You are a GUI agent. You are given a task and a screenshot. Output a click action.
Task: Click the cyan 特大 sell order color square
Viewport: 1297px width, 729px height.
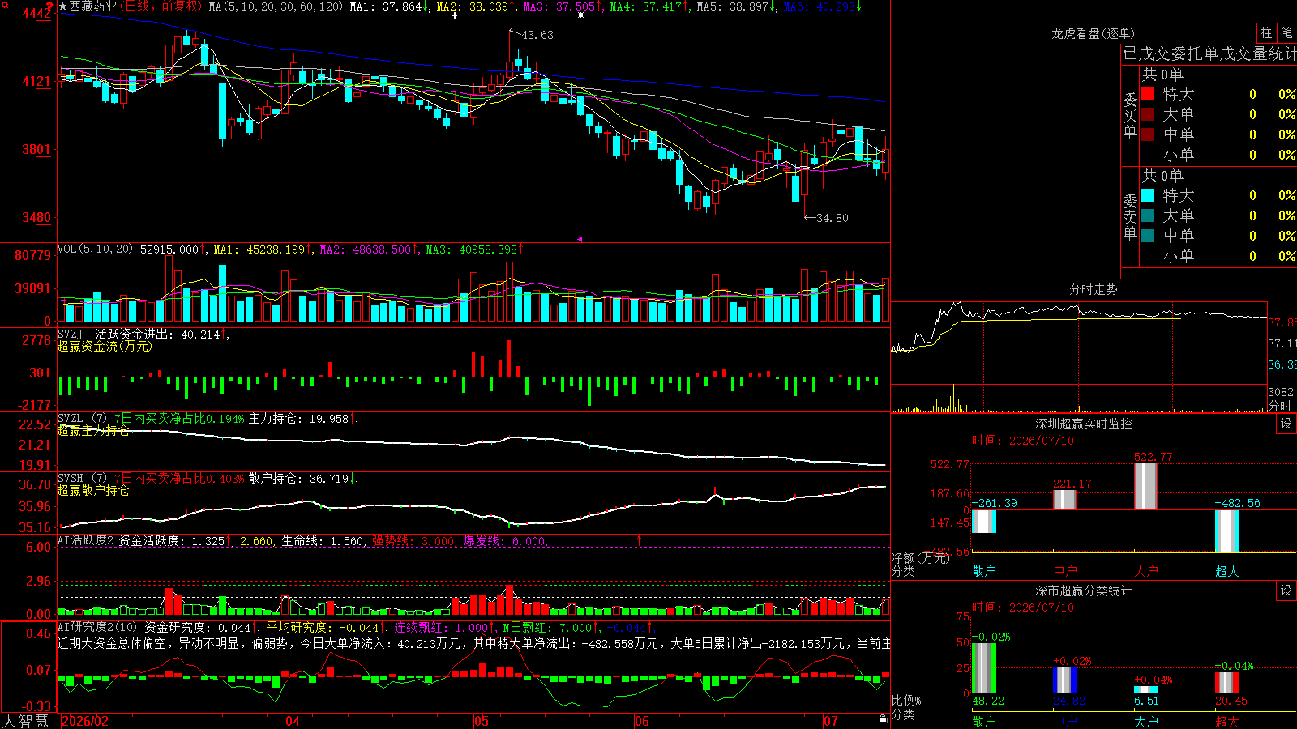pyautogui.click(x=1148, y=195)
